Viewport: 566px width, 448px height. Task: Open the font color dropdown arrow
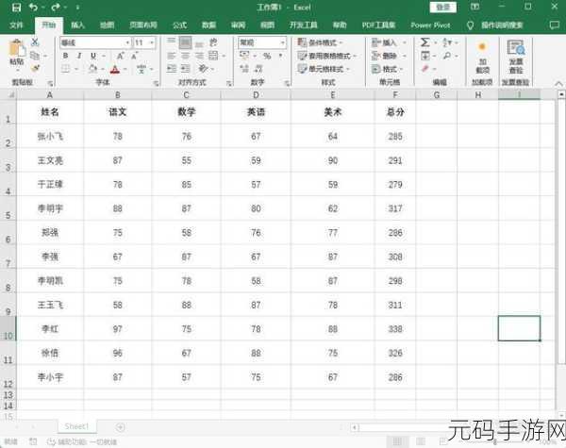[x=125, y=69]
